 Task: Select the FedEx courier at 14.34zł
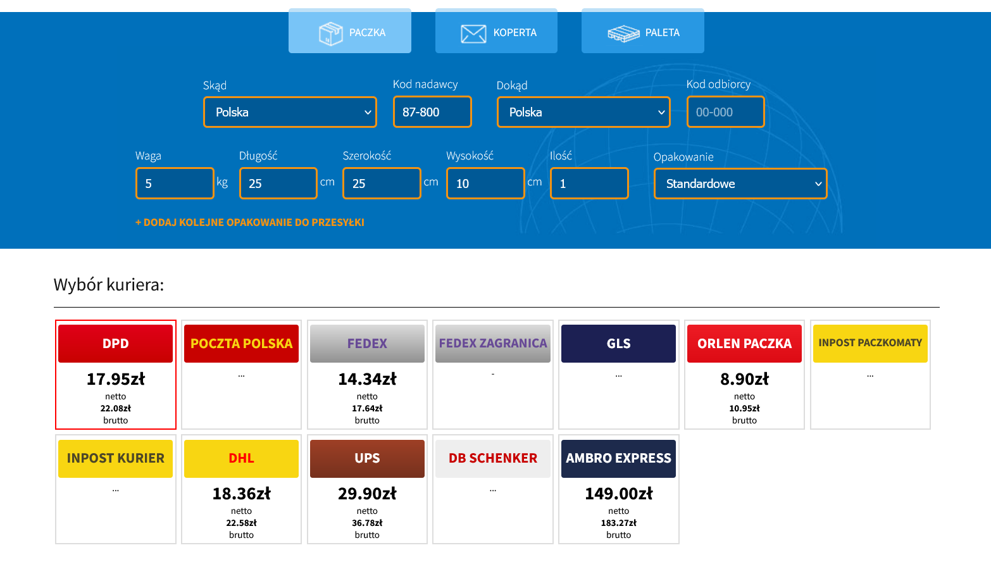pos(367,374)
